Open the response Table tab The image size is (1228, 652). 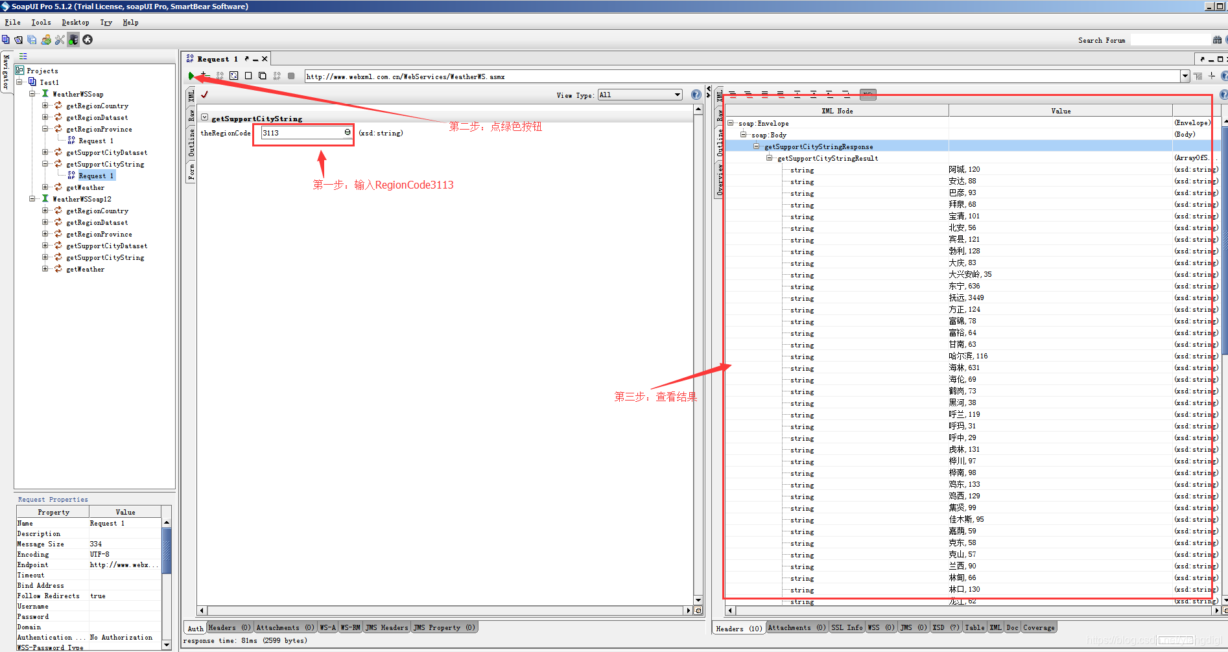pos(974,627)
